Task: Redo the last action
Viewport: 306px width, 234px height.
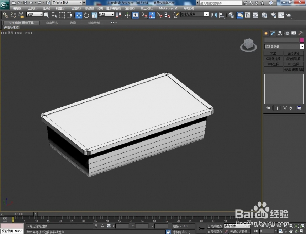Action: 39,3
